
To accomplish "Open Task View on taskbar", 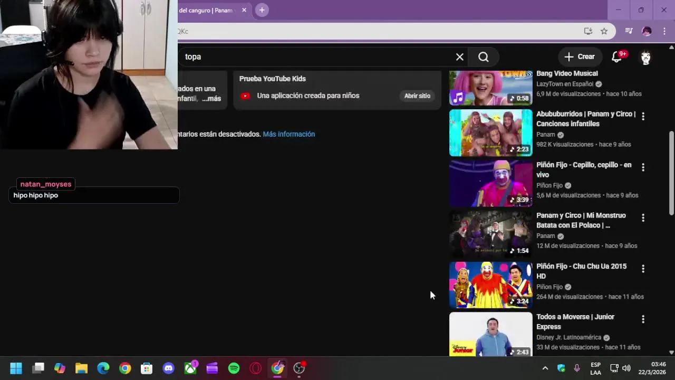I will [38, 368].
